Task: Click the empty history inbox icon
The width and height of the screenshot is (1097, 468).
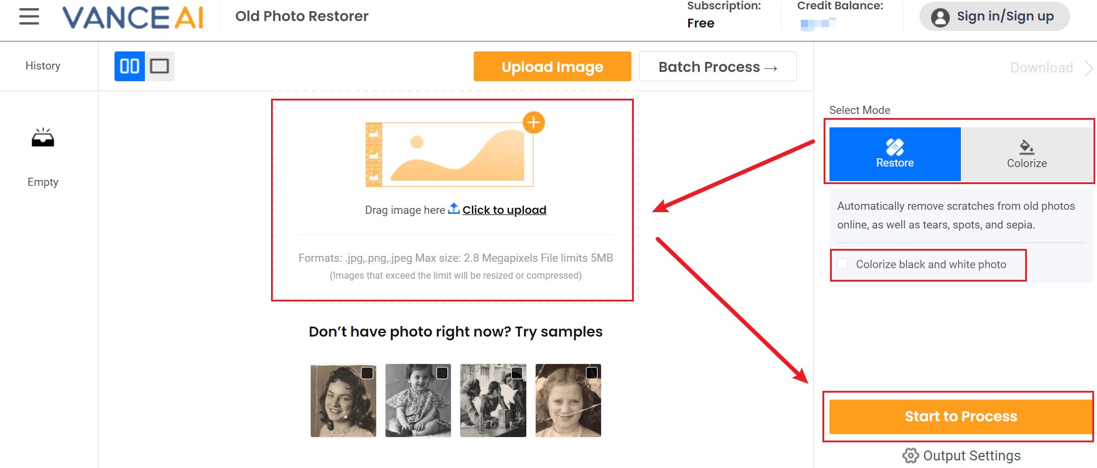Action: 43,138
